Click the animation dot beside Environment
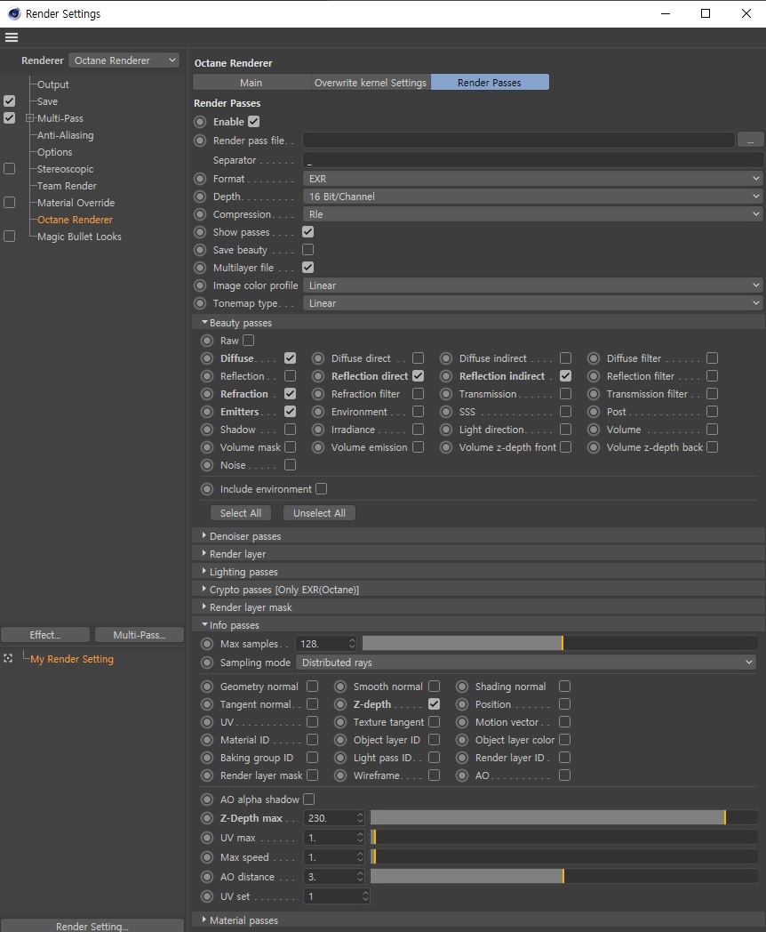The width and height of the screenshot is (766, 932). coord(318,412)
